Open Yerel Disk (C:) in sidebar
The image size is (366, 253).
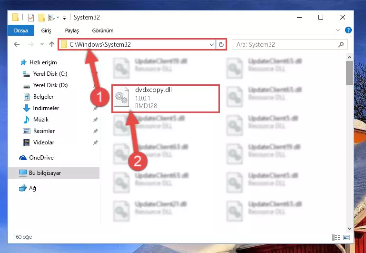coord(45,74)
